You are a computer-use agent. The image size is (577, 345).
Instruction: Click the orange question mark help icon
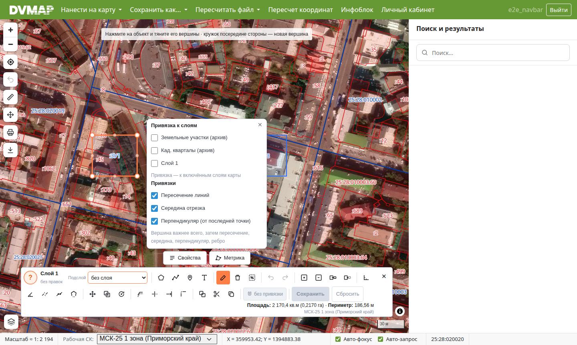point(30,278)
